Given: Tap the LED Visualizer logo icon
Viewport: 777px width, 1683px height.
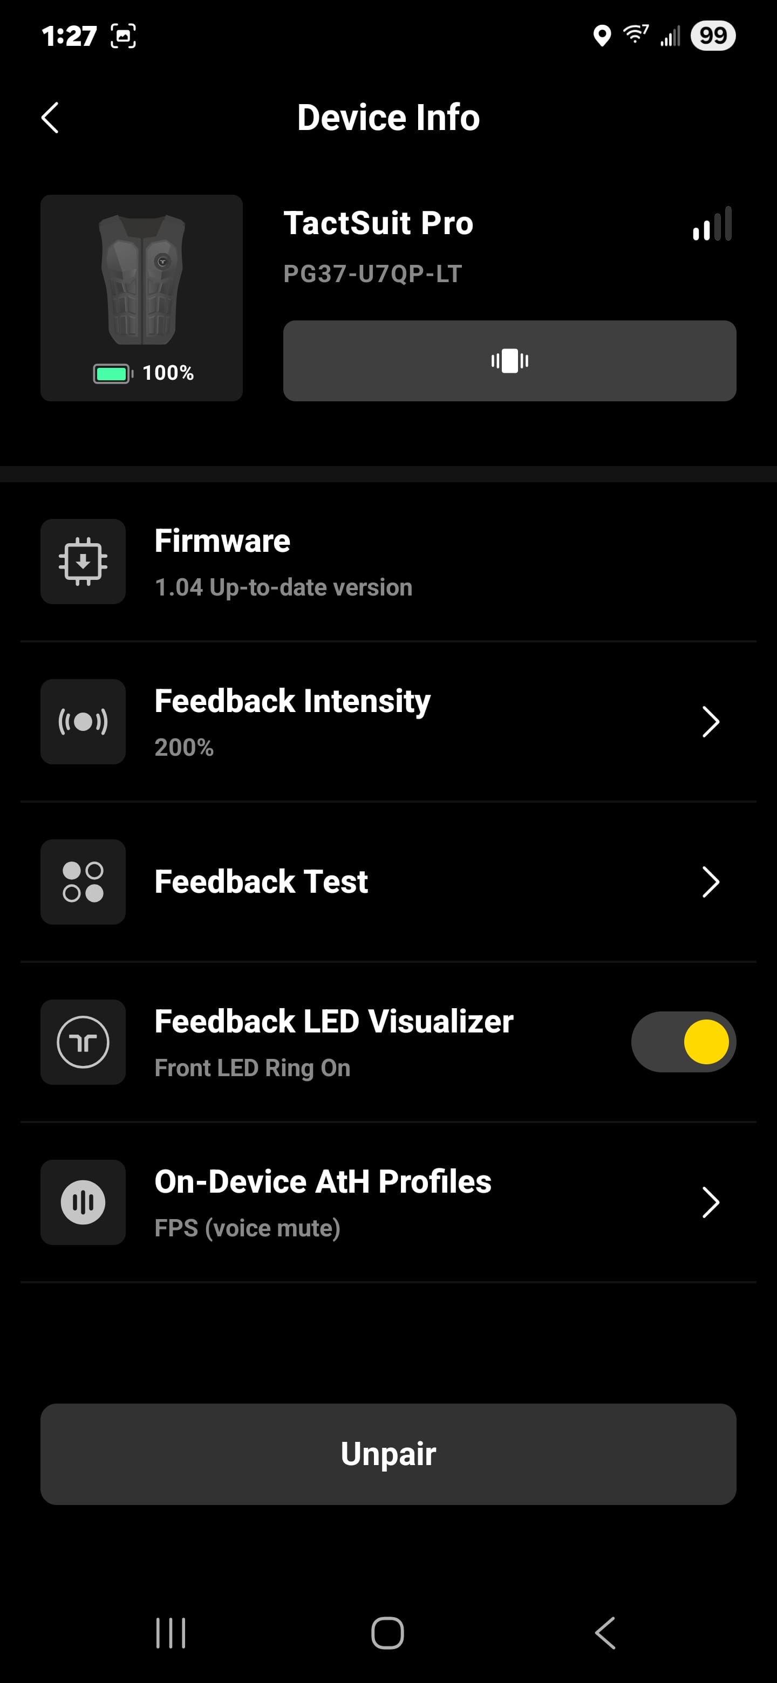Looking at the screenshot, I should (83, 1042).
